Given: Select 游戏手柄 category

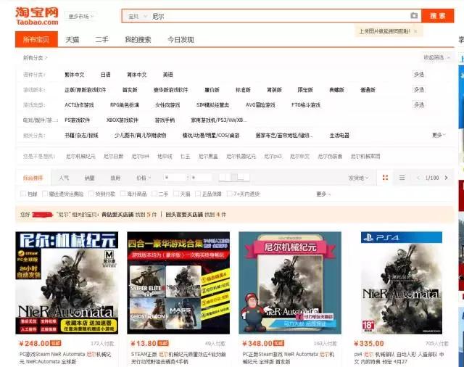Looking at the screenshot, I should point(165,120).
